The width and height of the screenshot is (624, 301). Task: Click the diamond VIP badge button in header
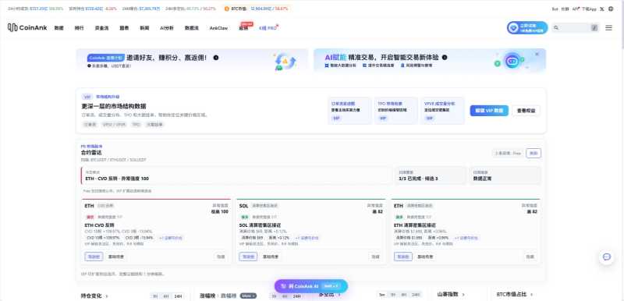tap(527, 28)
